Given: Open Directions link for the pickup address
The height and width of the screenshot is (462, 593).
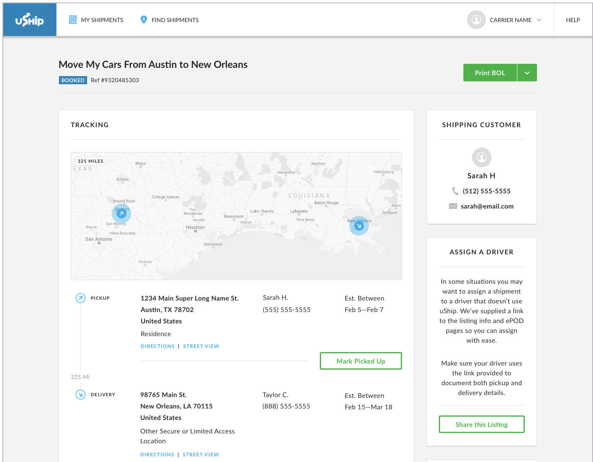Looking at the screenshot, I should [157, 346].
